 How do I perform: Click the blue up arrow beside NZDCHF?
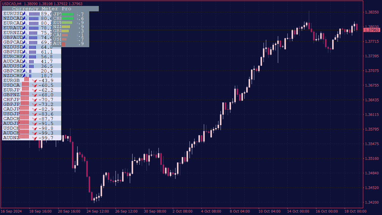point(25,76)
